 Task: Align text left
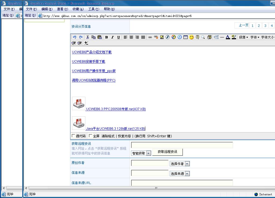125,37
